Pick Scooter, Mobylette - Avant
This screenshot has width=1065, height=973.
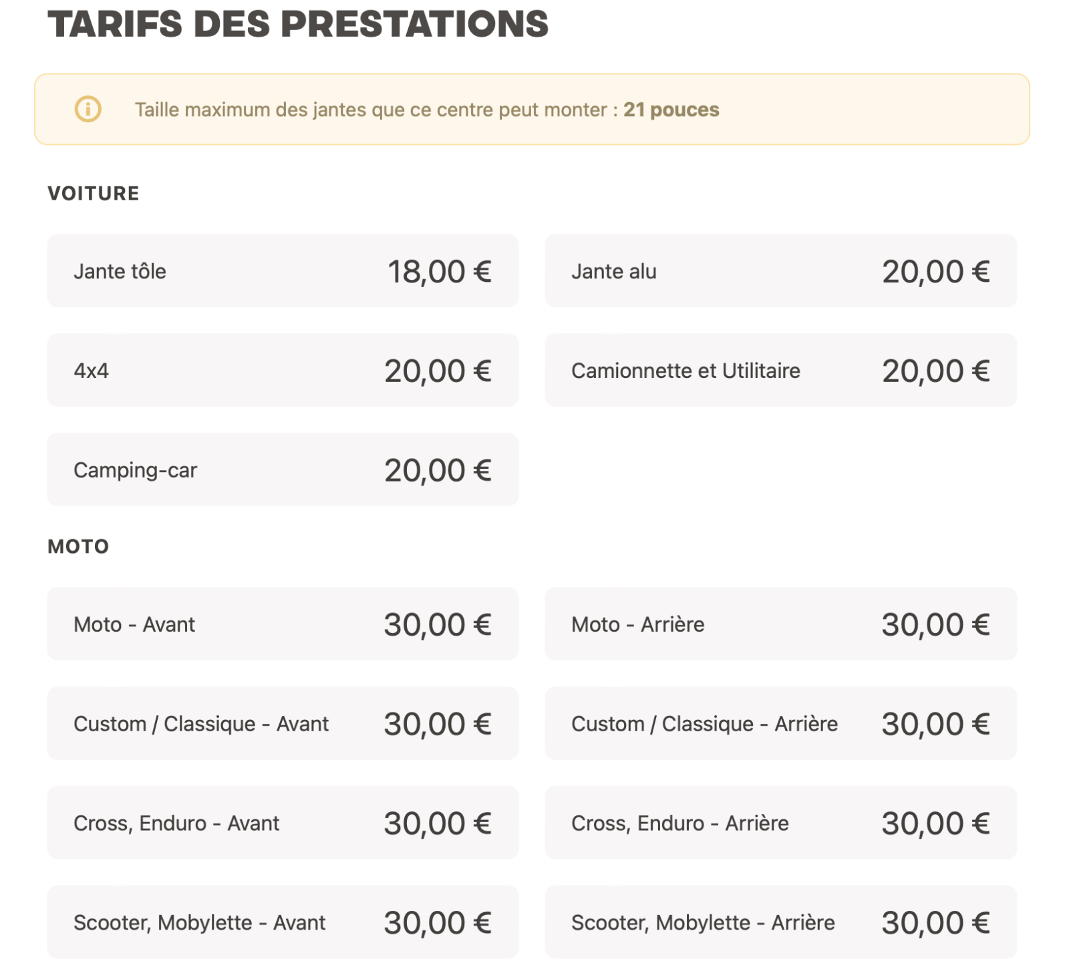click(282, 923)
